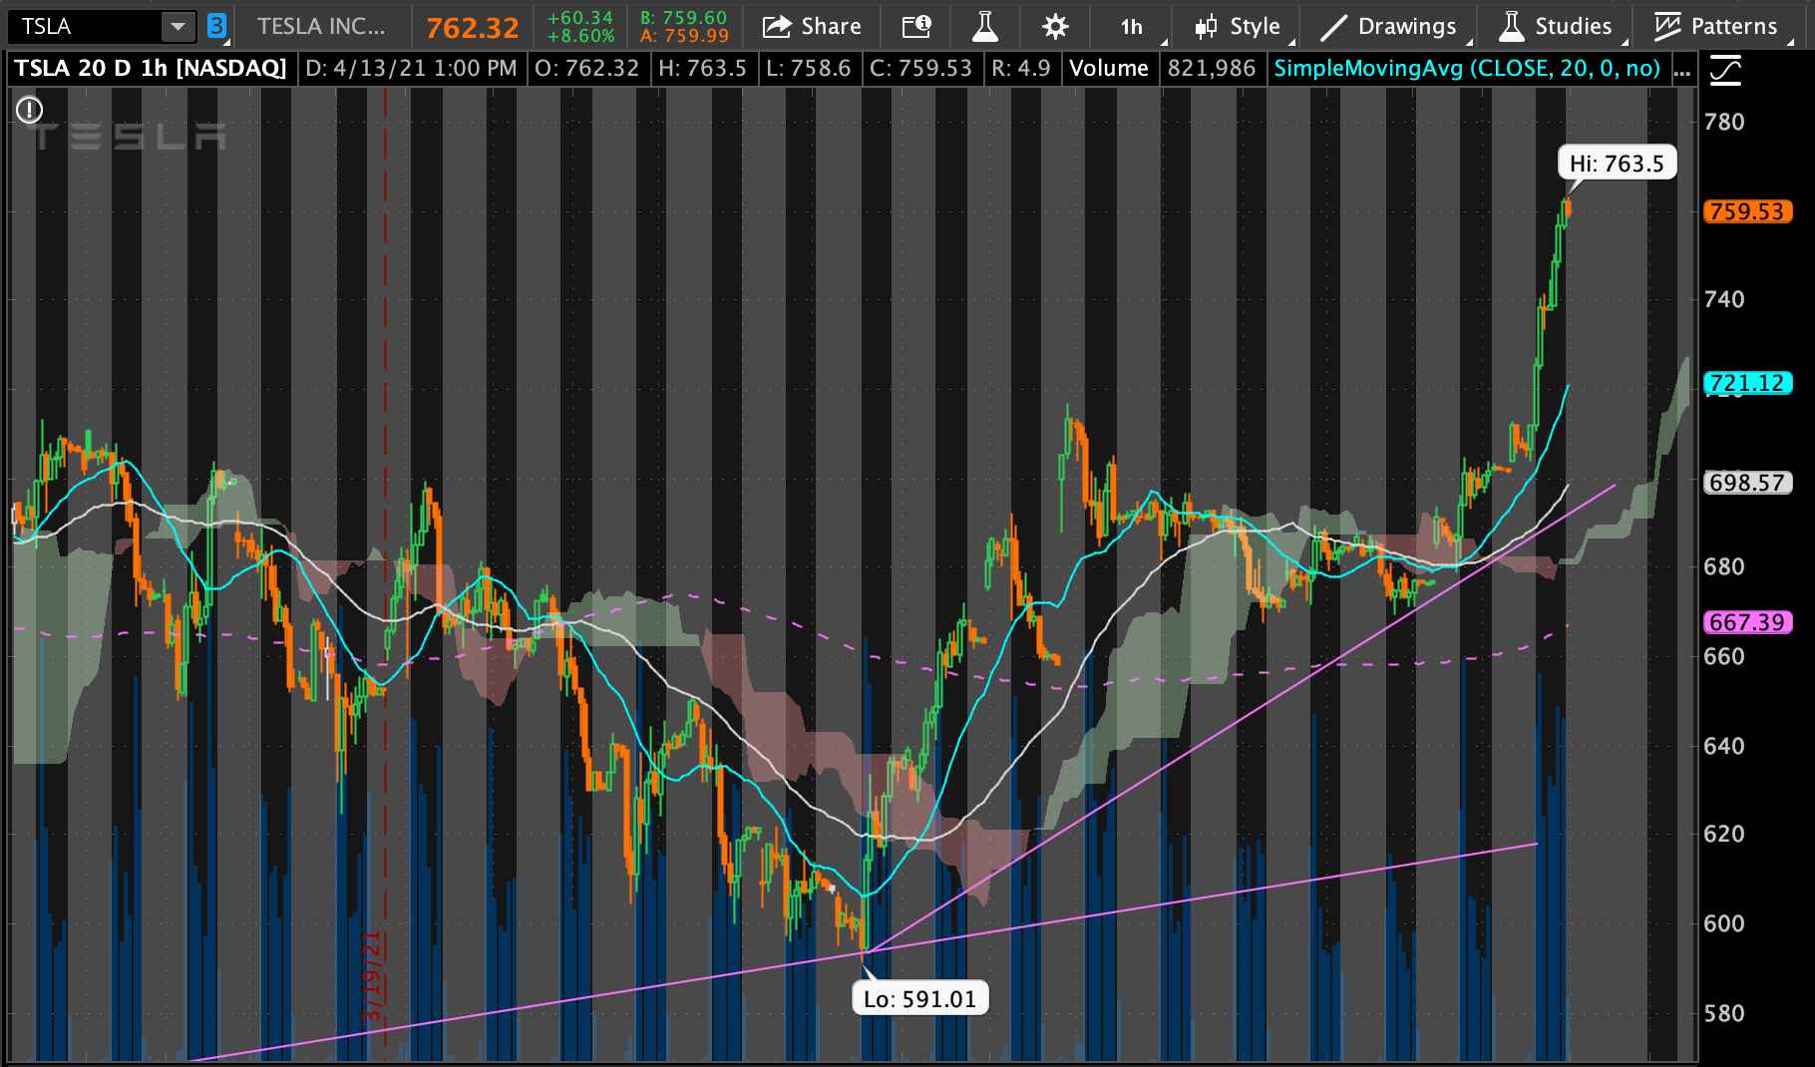Viewport: 1815px width, 1067px height.
Task: Click the white 698.57 price axis tag
Action: 1747,483
